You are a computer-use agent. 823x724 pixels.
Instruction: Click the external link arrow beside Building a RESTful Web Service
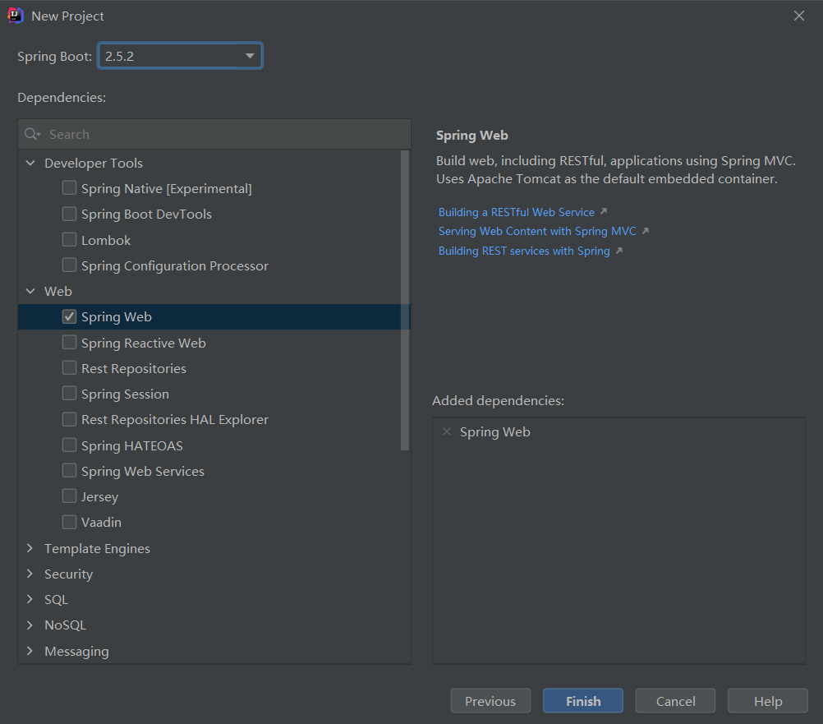(604, 212)
